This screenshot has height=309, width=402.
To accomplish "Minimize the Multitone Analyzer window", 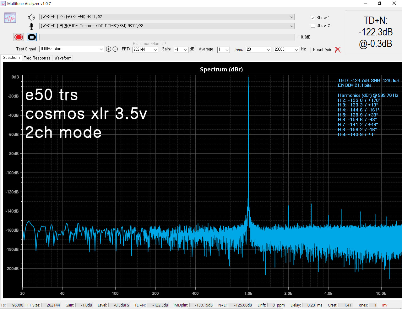I will [x=366, y=3].
